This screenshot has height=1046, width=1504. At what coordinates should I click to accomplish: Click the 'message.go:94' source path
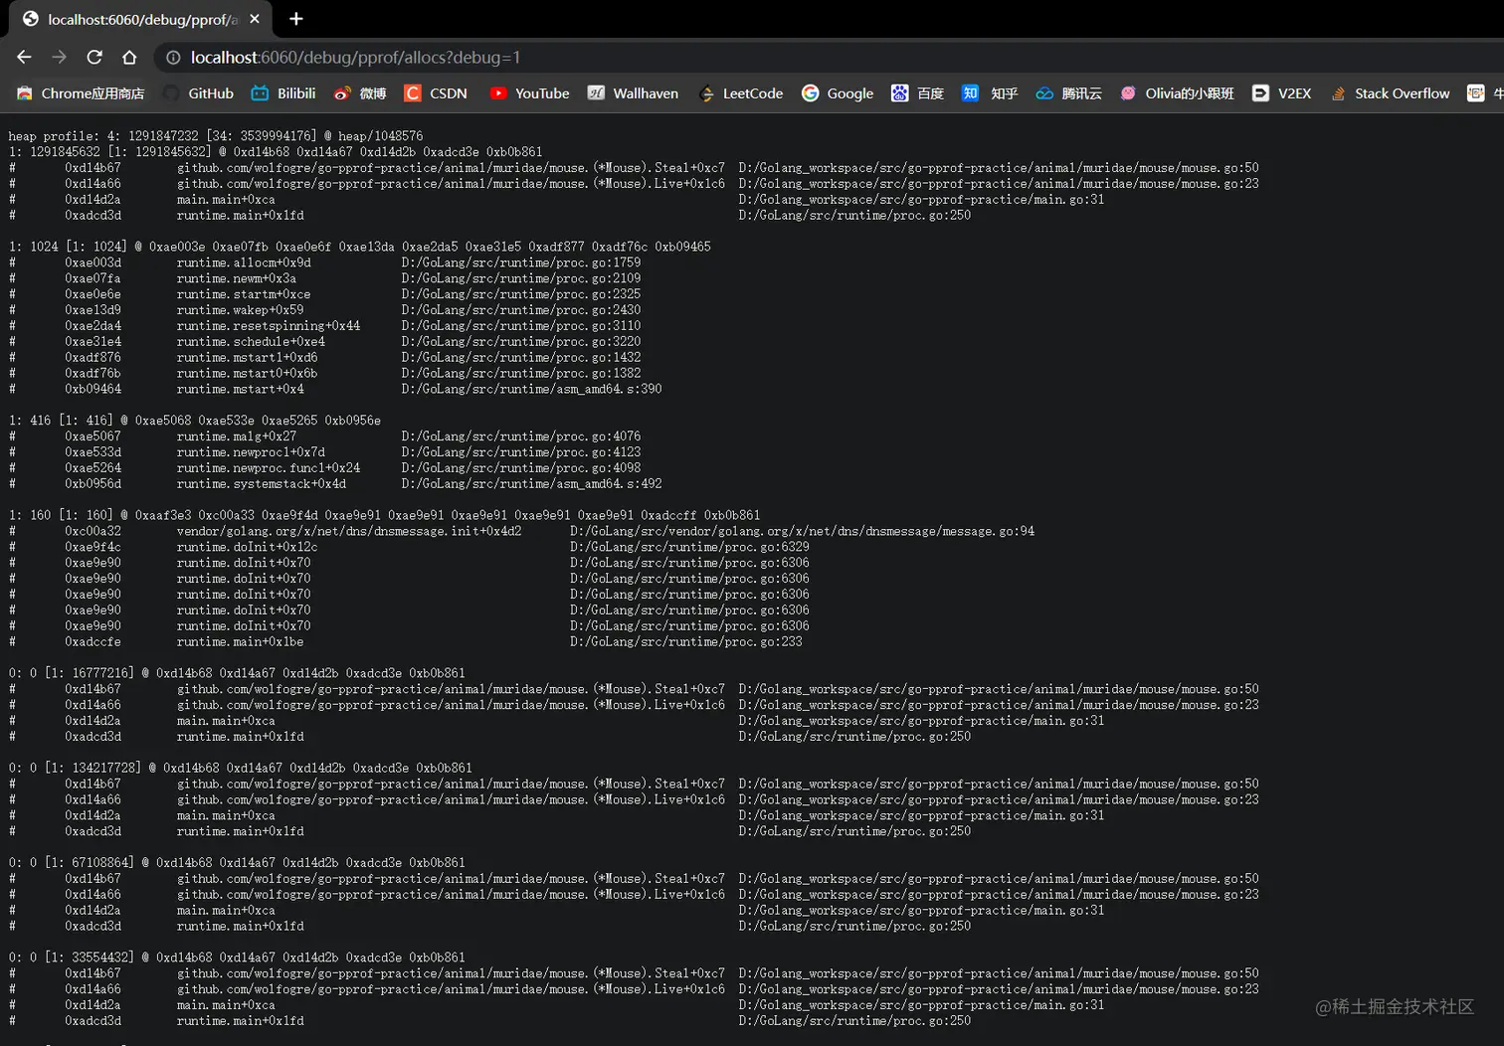click(802, 531)
